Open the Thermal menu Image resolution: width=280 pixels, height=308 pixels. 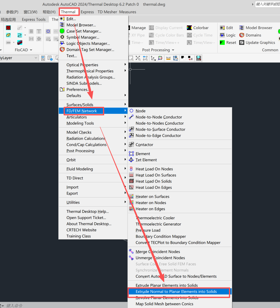coord(68,12)
